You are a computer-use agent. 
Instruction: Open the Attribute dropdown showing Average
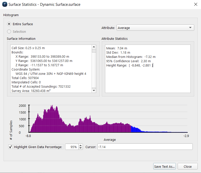[155, 28]
